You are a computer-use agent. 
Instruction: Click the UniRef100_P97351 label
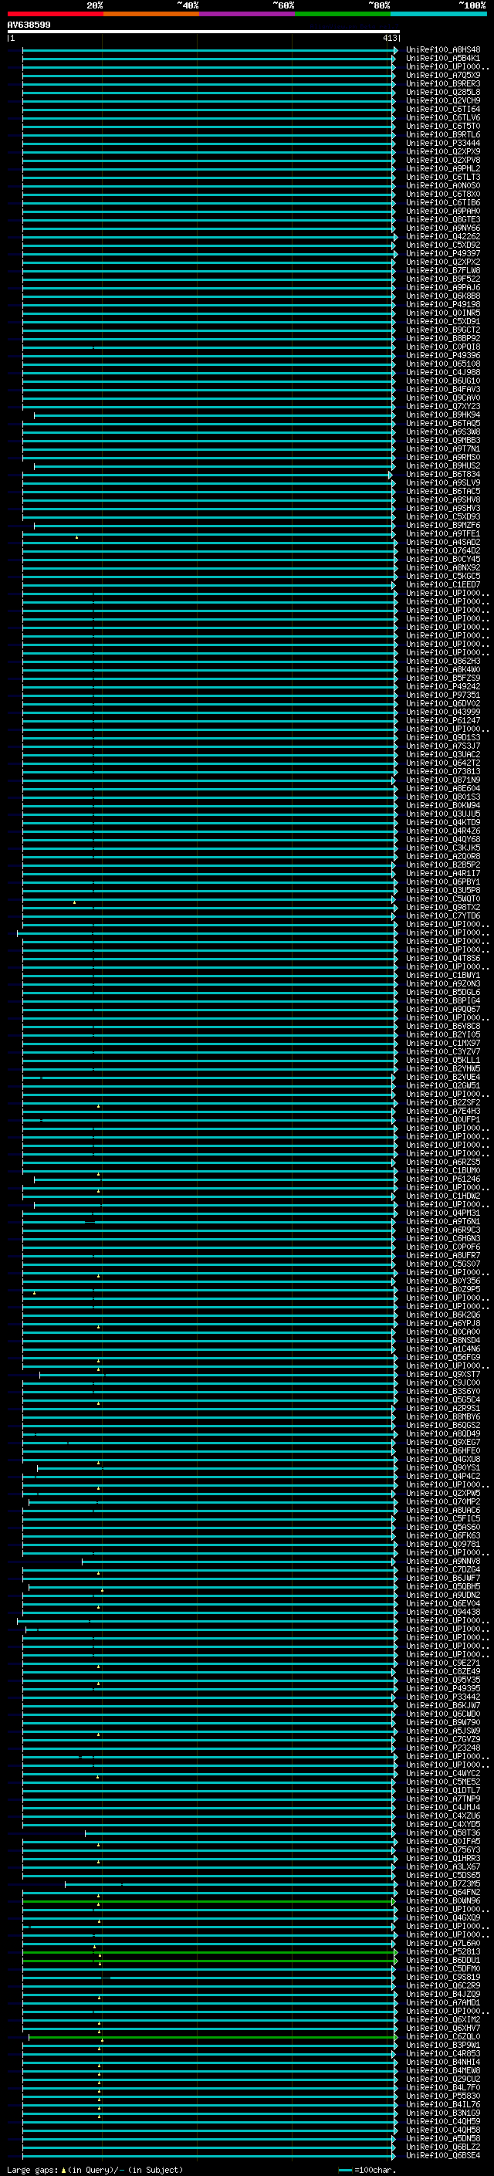(442, 695)
